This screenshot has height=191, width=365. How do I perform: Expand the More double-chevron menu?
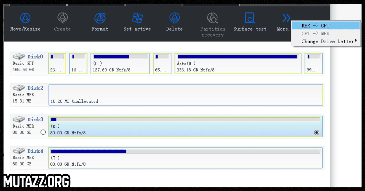286,18
